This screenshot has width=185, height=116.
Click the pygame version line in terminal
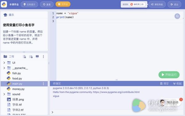click(x=81, y=88)
